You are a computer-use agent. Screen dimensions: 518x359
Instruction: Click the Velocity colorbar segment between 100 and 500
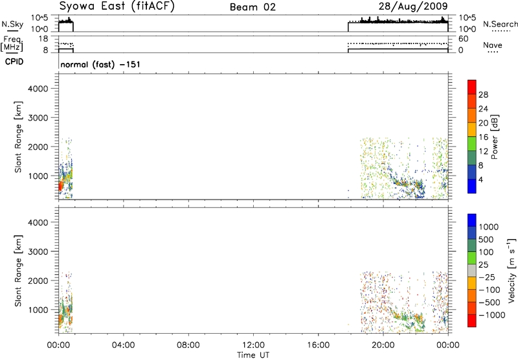472,246
